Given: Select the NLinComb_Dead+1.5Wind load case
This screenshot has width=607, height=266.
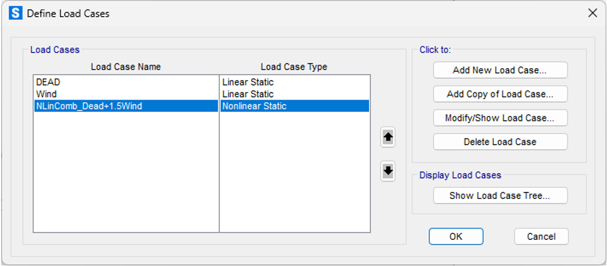Looking at the screenshot, I should tap(89, 106).
